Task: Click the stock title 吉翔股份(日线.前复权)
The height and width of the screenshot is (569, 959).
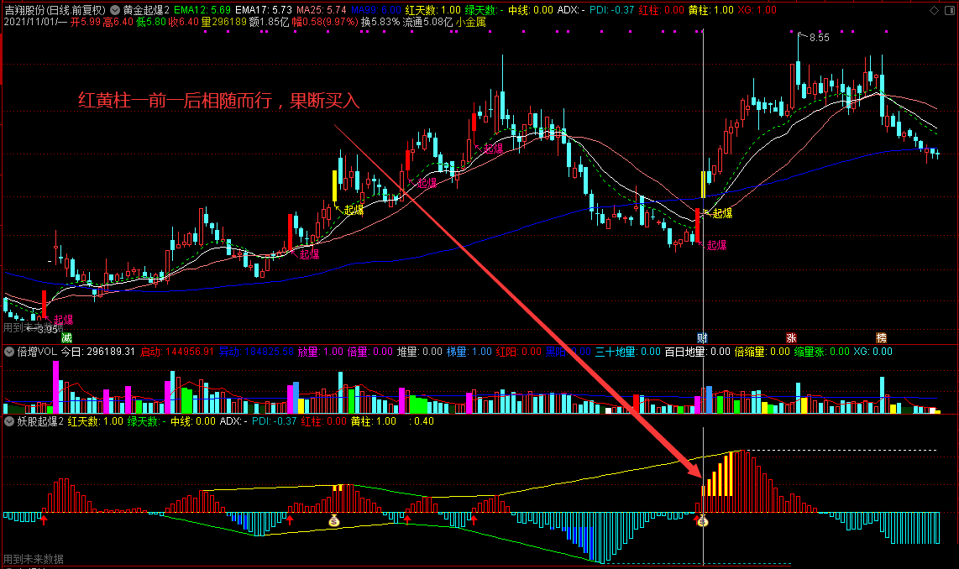Action: point(55,10)
